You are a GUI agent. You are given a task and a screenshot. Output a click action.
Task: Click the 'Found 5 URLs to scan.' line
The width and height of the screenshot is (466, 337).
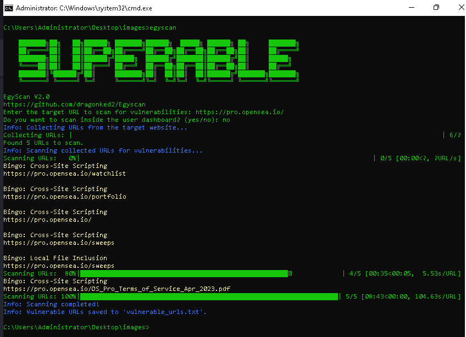click(x=43, y=143)
